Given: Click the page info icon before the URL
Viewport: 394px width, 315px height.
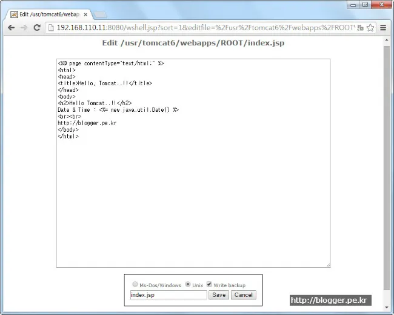Looking at the screenshot, I should click(52, 28).
